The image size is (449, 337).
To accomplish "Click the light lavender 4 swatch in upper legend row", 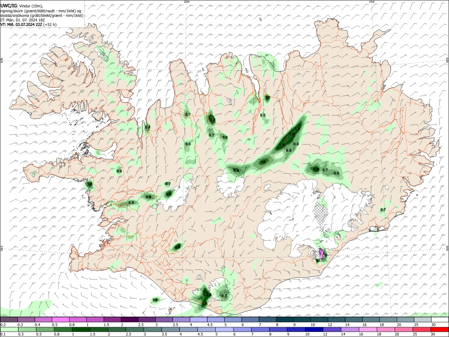I will tap(199, 320).
